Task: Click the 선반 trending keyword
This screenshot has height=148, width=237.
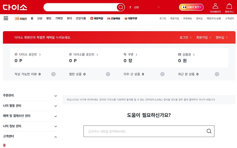Action: point(136,7)
